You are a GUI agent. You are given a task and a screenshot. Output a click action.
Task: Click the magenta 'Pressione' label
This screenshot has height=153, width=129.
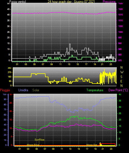point(109,2)
